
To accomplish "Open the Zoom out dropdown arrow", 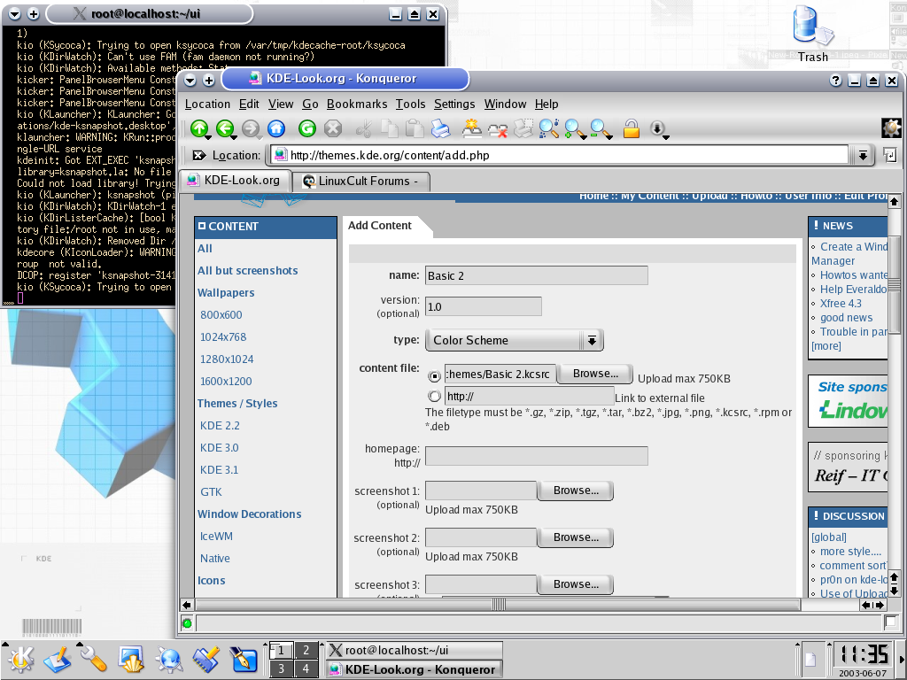I will point(609,137).
